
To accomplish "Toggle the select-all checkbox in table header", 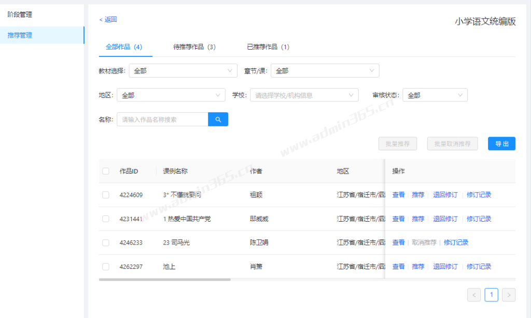I will [106, 171].
